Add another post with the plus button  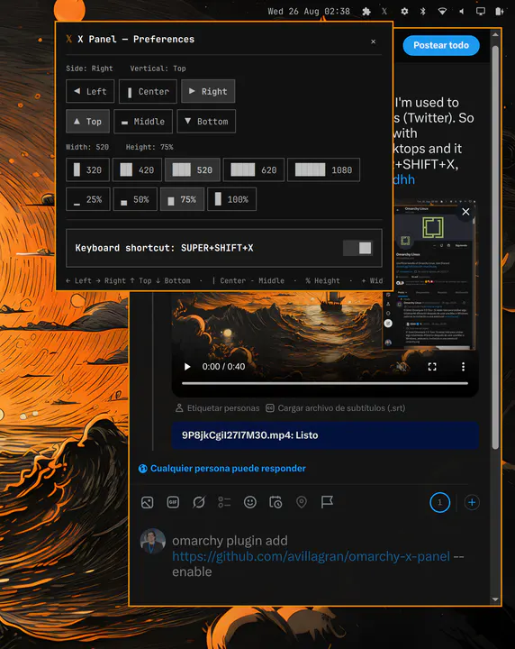coord(472,502)
